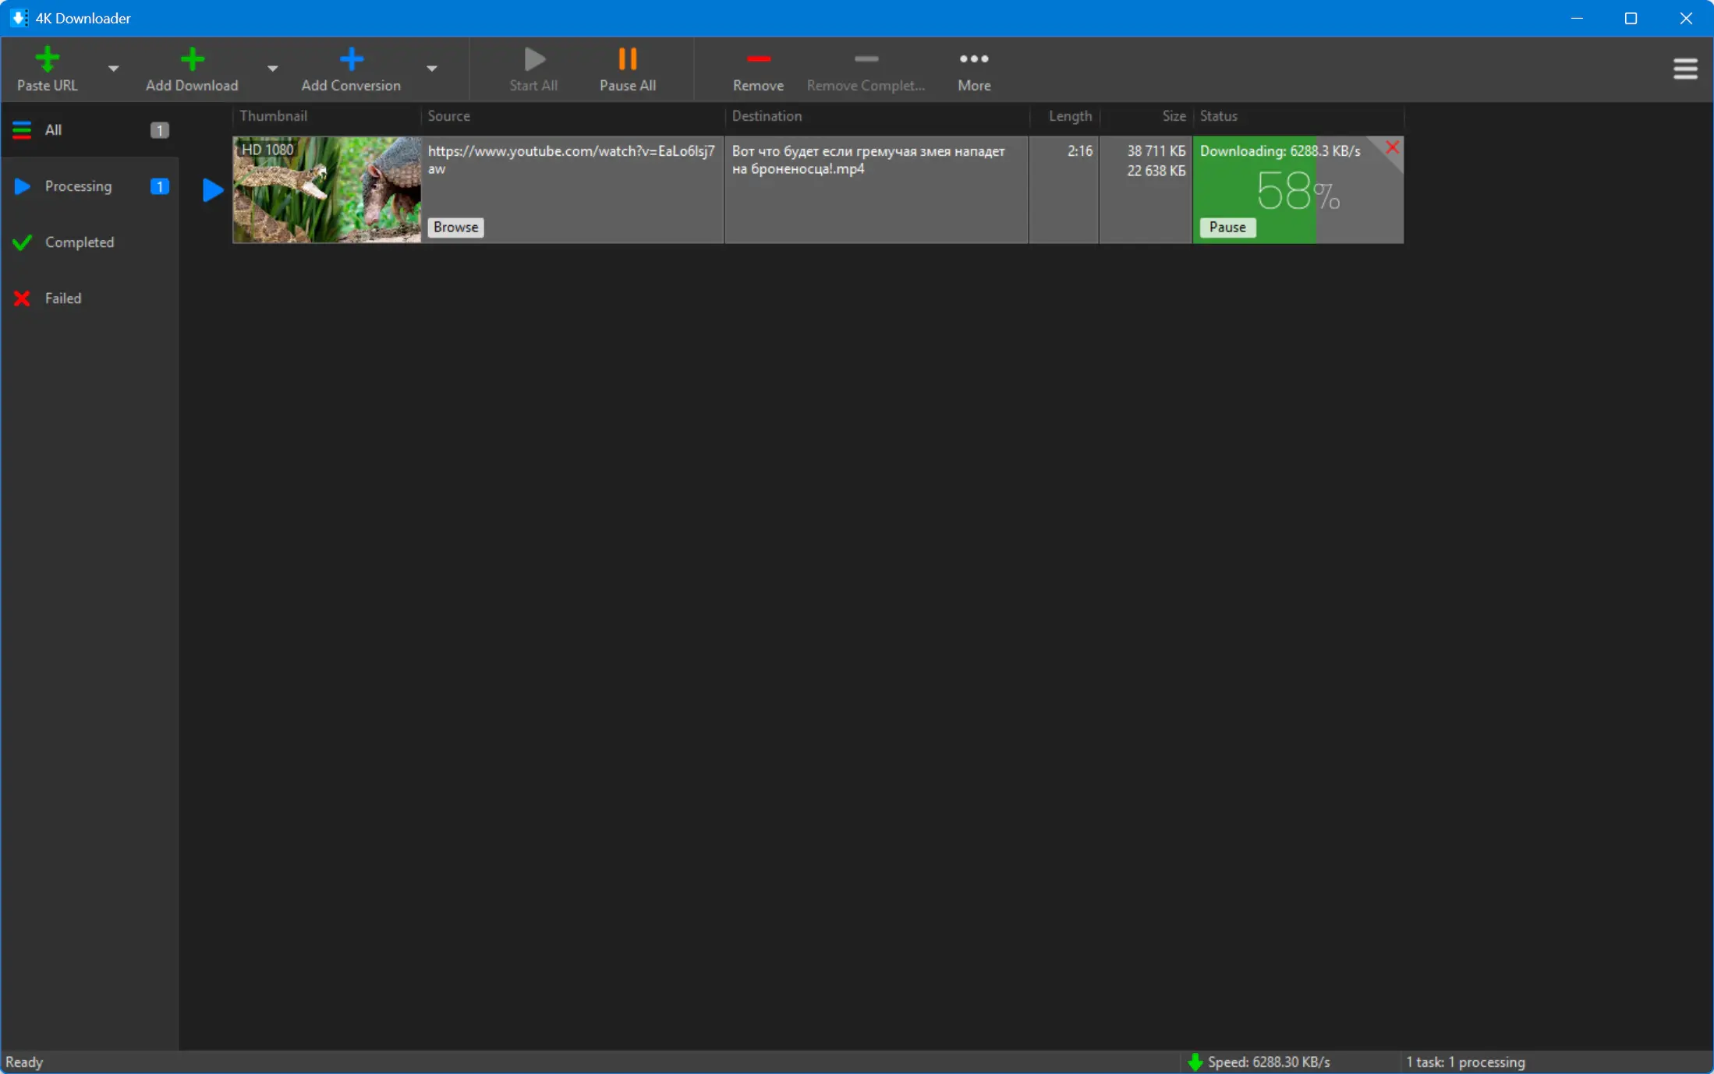Click the Remove red minus icon

coord(758,59)
